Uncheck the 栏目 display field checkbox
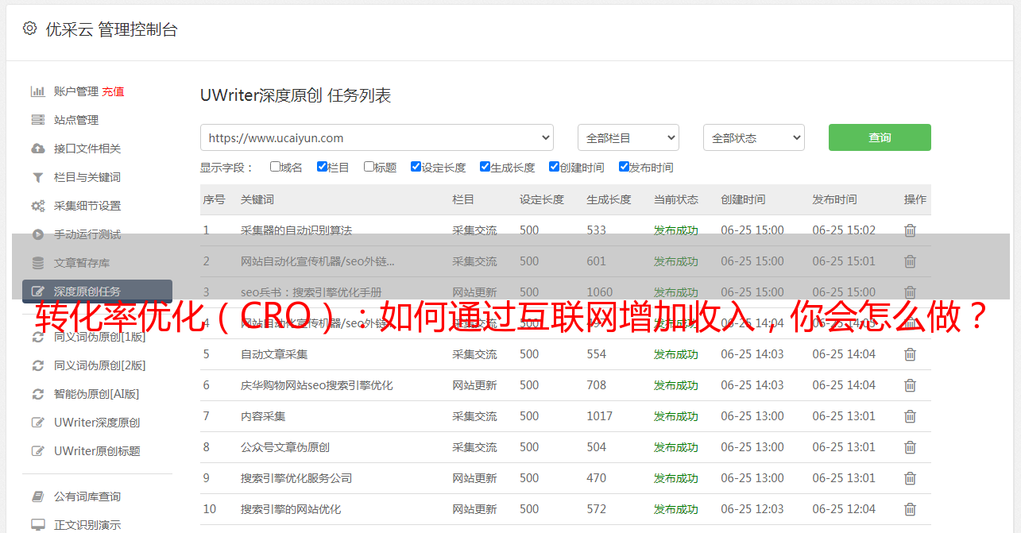Image resolution: width=1021 pixels, height=533 pixels. click(322, 167)
